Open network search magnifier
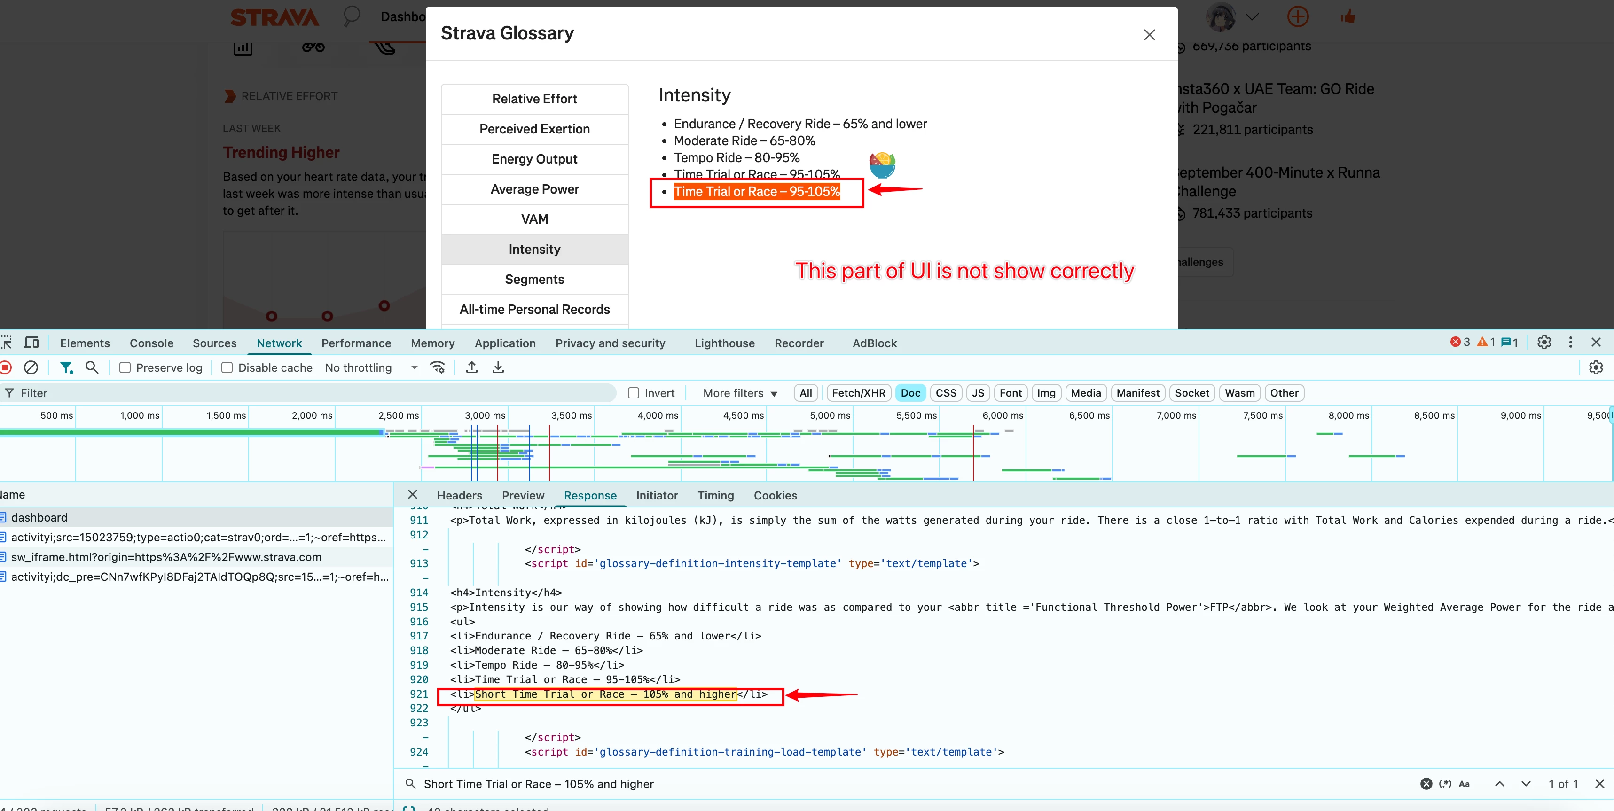Image resolution: width=1614 pixels, height=811 pixels. pyautogui.click(x=92, y=367)
